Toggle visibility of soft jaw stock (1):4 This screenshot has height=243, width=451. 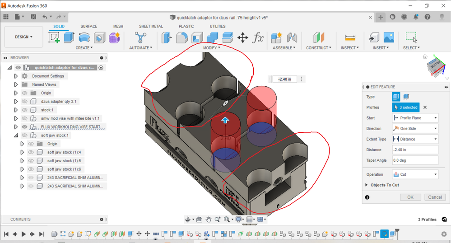pyautogui.click(x=31, y=152)
